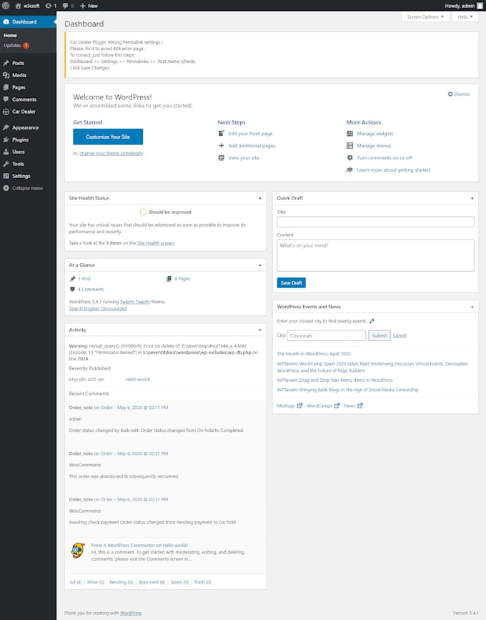The height and width of the screenshot is (620, 486).
Task: Click the Cancel link beside Submit
Action: 400,335
